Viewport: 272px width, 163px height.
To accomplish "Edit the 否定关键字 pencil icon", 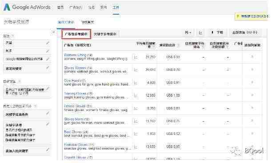I will pos(48,67).
